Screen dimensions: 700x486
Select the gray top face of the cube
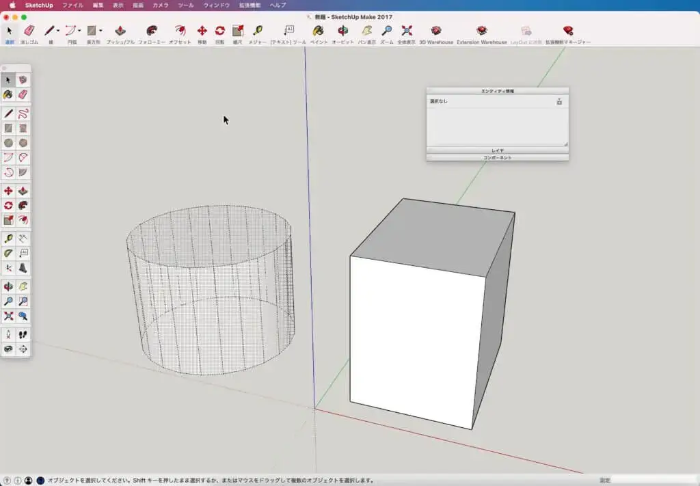pyautogui.click(x=432, y=237)
